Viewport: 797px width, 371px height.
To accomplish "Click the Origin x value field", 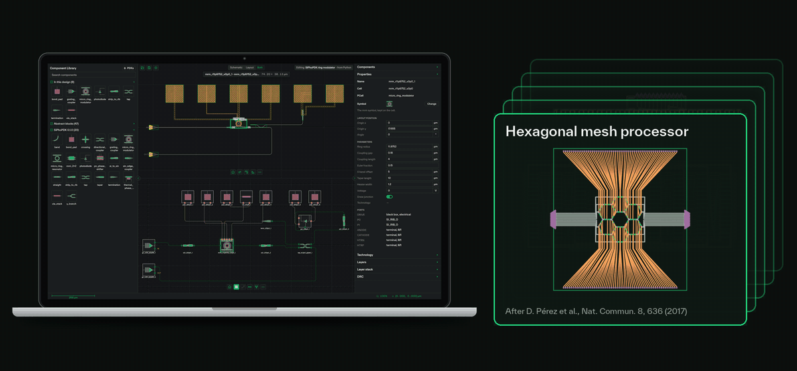I will click(x=410, y=123).
